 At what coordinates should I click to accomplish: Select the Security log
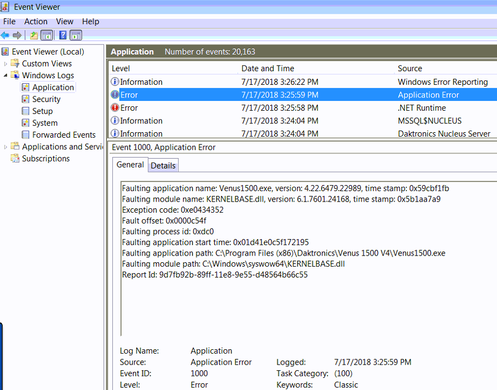(46, 99)
